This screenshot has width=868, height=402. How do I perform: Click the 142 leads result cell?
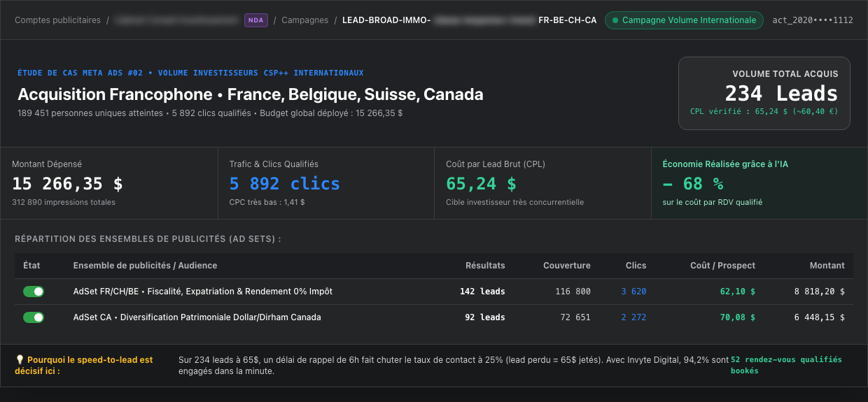point(482,292)
